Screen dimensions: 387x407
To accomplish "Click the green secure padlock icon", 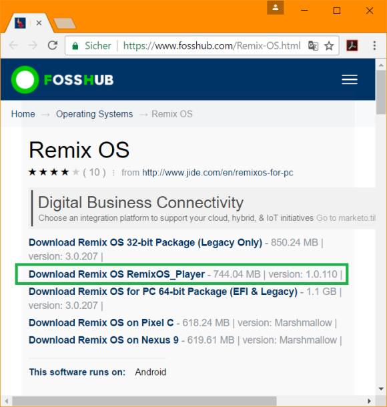I will tap(75, 46).
